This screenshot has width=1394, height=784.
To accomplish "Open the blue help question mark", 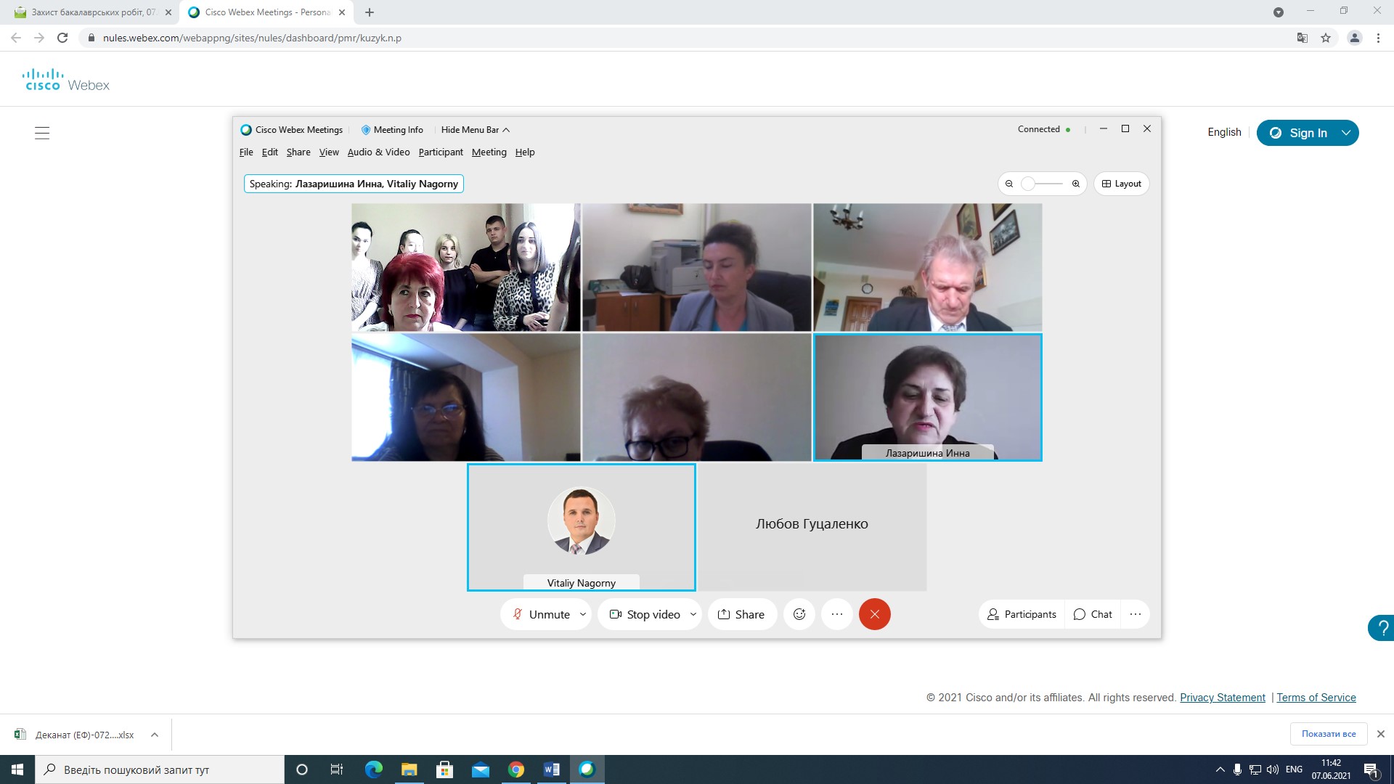I will (x=1382, y=628).
